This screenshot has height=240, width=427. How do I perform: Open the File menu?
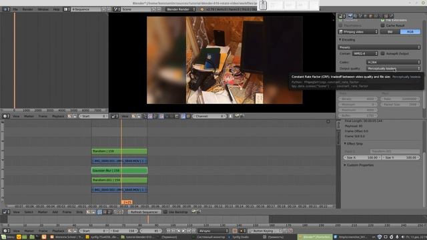[x=15, y=9]
